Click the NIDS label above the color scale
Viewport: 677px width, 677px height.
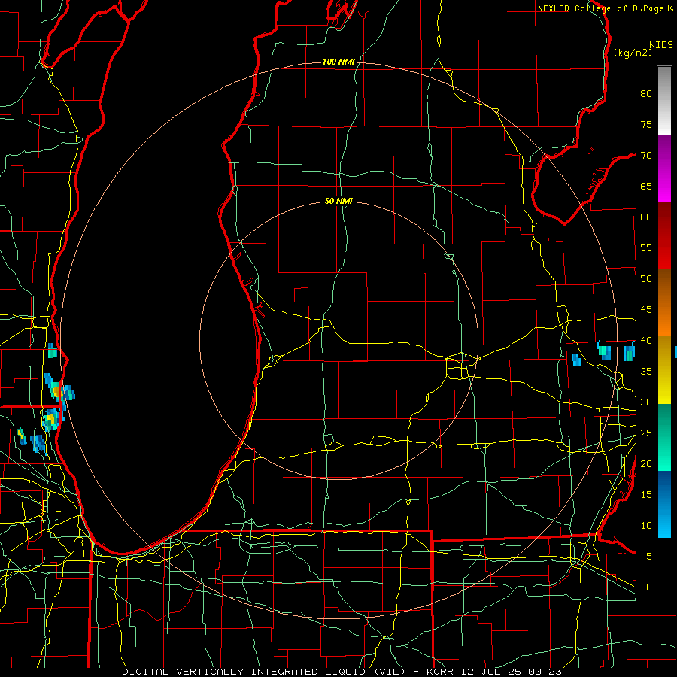click(661, 44)
